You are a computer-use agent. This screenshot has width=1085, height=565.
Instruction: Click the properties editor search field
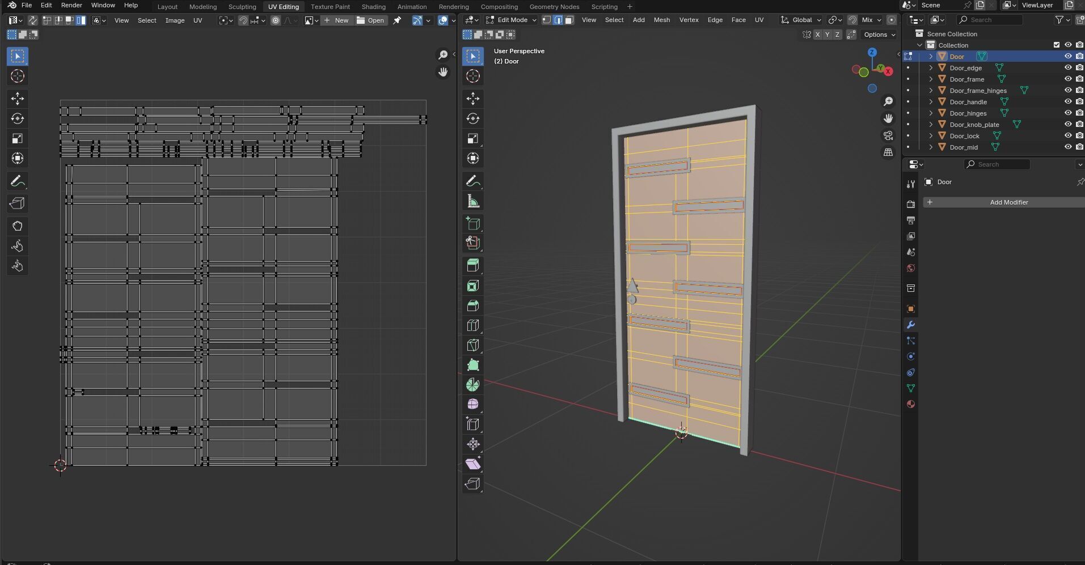click(997, 164)
